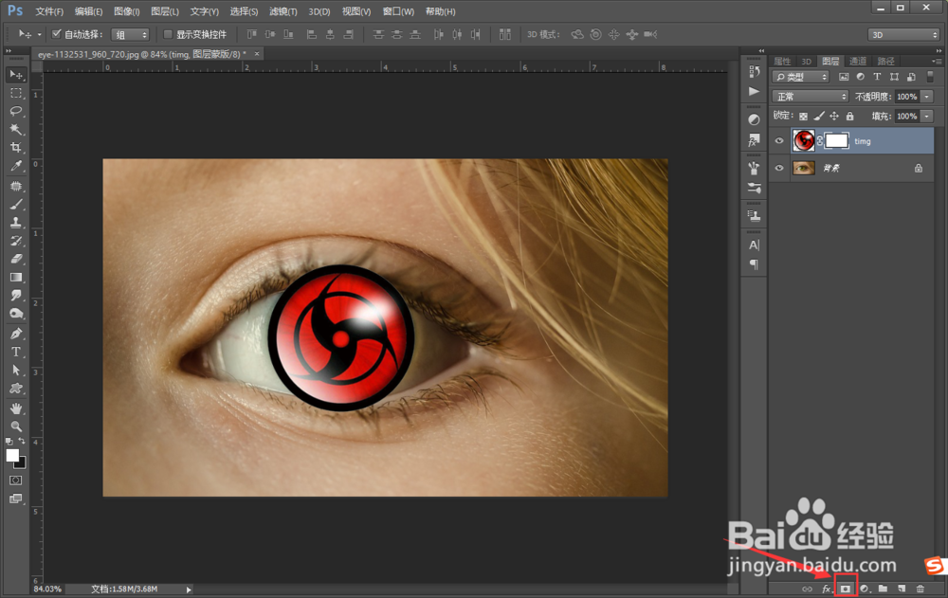Create a new layer icon
Viewport: 948px width, 598px height.
pyautogui.click(x=902, y=589)
